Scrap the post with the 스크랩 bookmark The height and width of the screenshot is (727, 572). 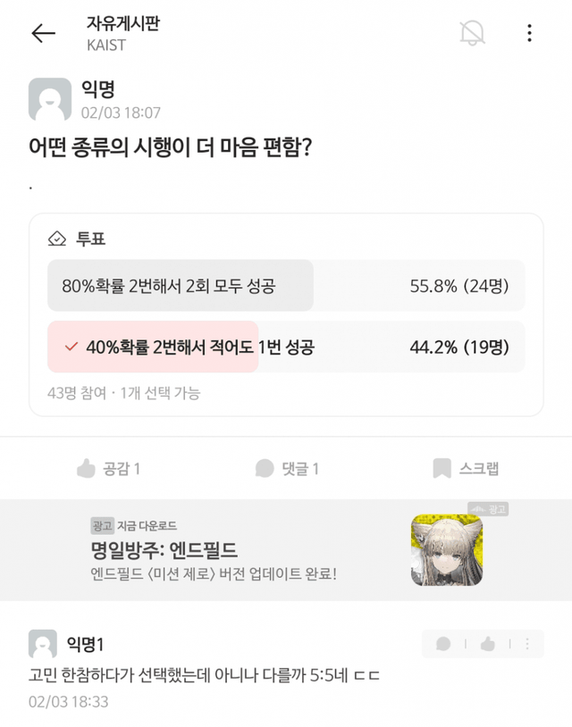(x=465, y=468)
